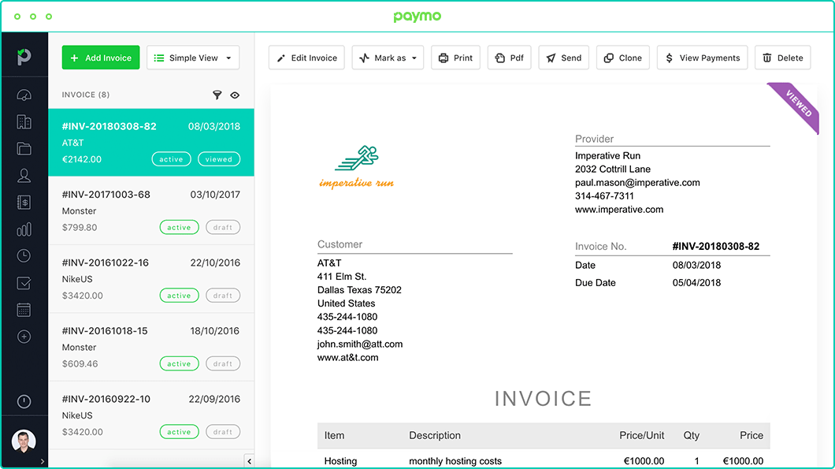
Task: Open the tasks checkmark icon in sidebar
Action: coord(24,283)
